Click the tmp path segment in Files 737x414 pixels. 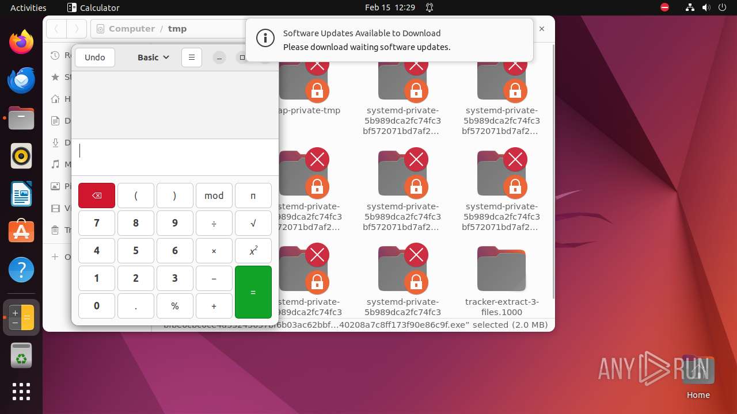[x=177, y=29]
